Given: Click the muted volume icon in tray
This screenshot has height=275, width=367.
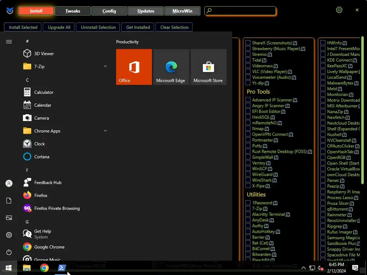Looking at the screenshot, I should tap(320, 268).
